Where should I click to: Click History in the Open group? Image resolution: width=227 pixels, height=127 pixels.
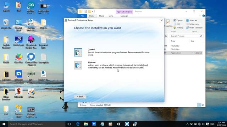(178, 28)
